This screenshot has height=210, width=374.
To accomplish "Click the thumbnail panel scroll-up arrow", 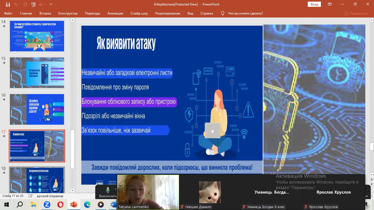I will pyautogui.click(x=72, y=20).
